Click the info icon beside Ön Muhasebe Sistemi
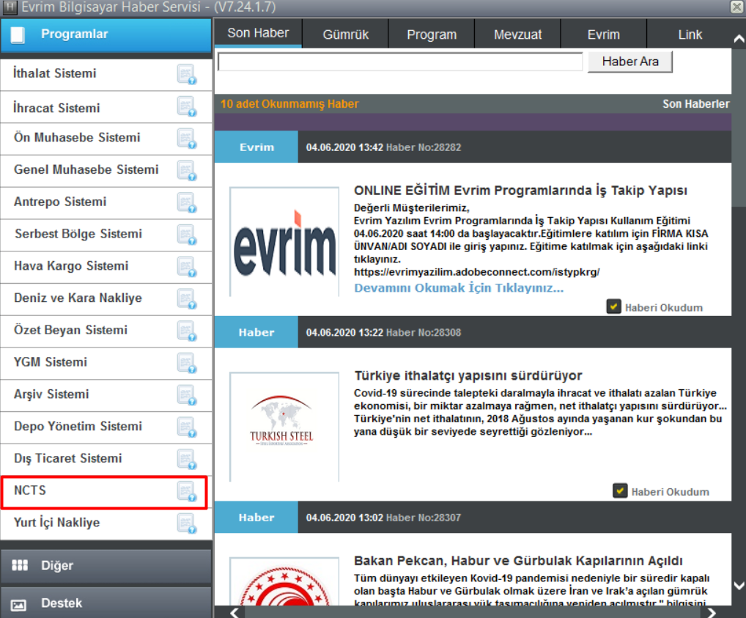The height and width of the screenshot is (618, 746). click(186, 139)
